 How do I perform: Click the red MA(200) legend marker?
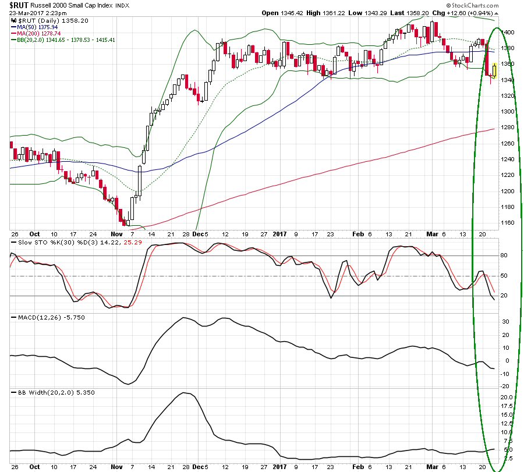coord(12,34)
